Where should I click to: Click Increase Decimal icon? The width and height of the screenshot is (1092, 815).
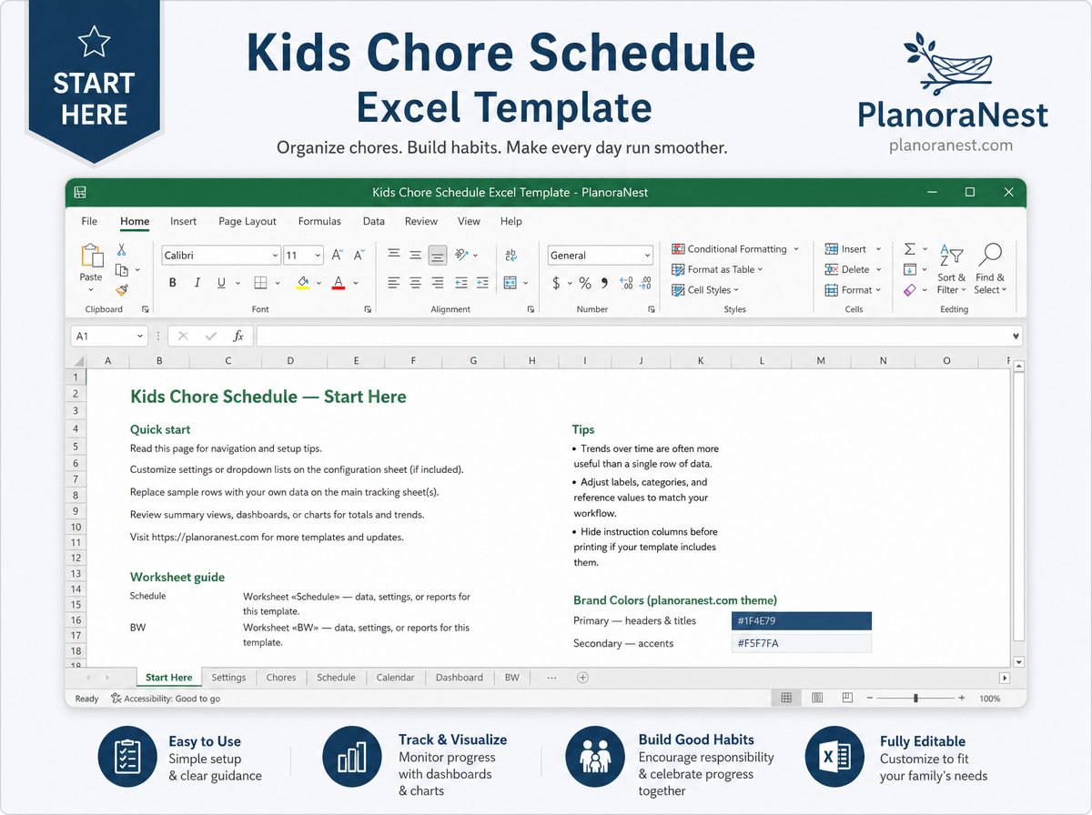click(625, 283)
